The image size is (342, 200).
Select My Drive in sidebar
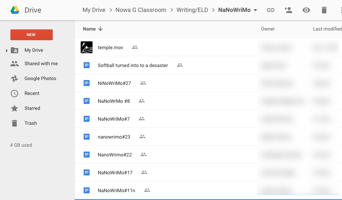coord(33,50)
